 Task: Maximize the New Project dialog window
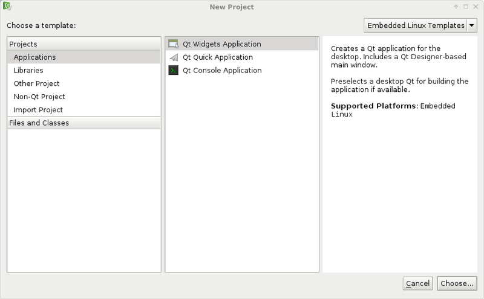[x=466, y=7]
